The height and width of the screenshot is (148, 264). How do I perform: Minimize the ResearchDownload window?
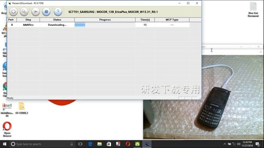pos(179,3)
